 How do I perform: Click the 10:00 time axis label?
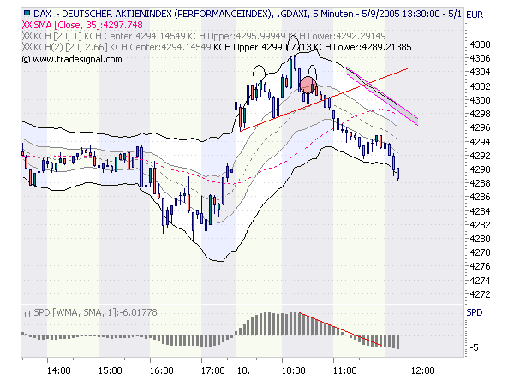[x=294, y=370]
